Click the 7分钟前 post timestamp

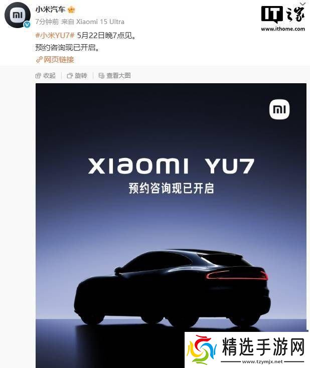(x=47, y=22)
